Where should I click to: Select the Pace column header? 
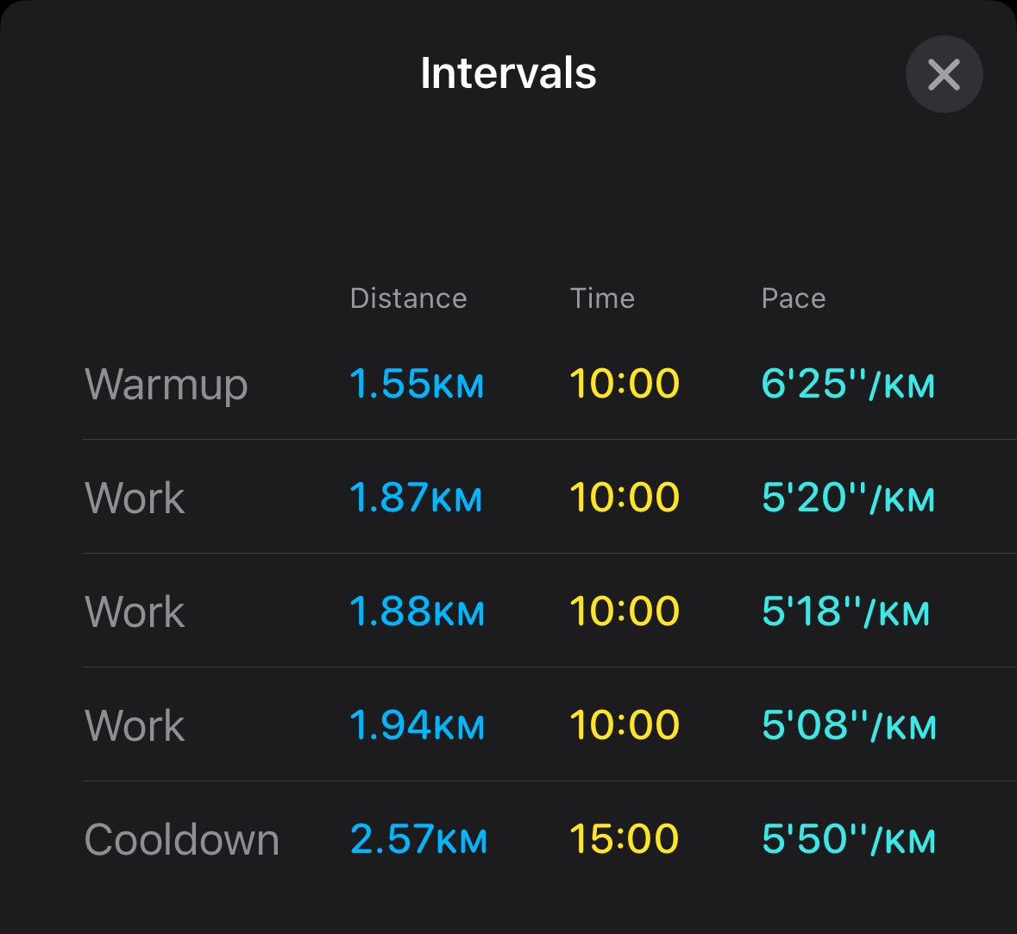coord(794,298)
